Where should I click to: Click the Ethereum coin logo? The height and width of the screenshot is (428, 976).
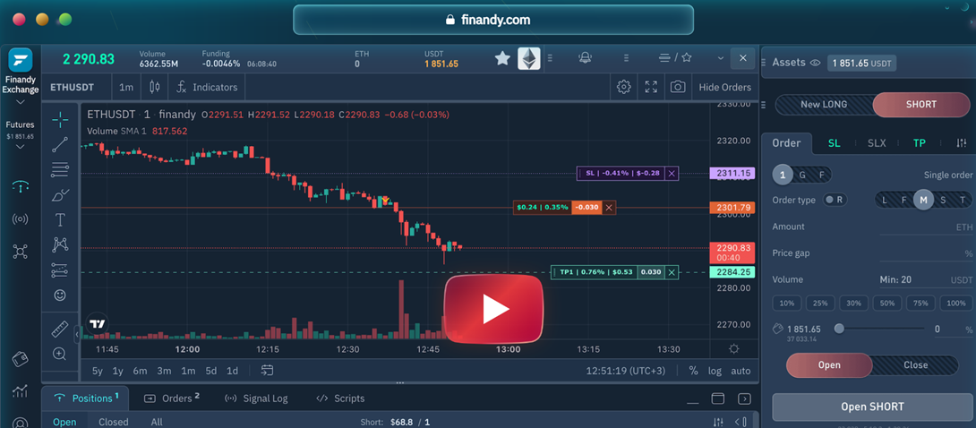[529, 58]
